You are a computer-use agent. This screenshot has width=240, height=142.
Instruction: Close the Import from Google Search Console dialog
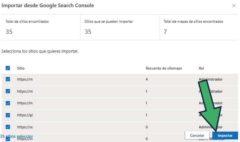point(234,6)
